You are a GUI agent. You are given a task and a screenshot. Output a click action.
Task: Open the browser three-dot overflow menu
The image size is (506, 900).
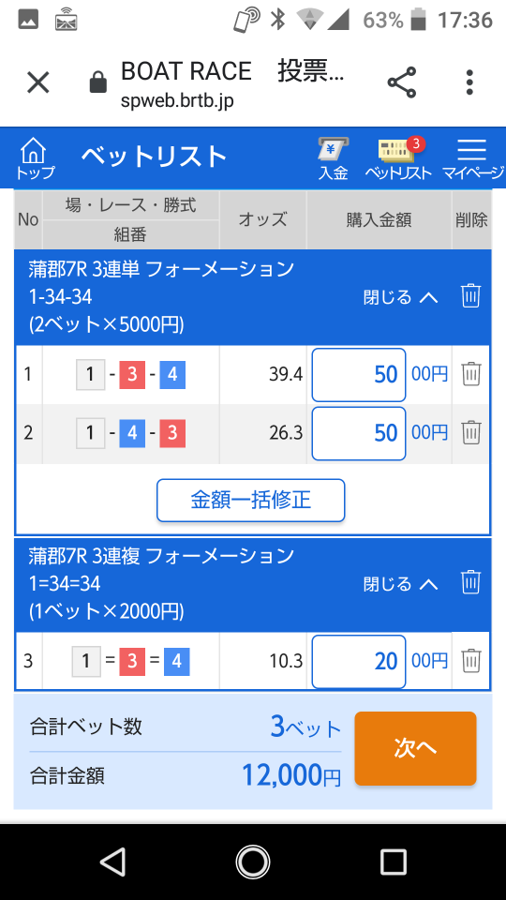point(469,82)
